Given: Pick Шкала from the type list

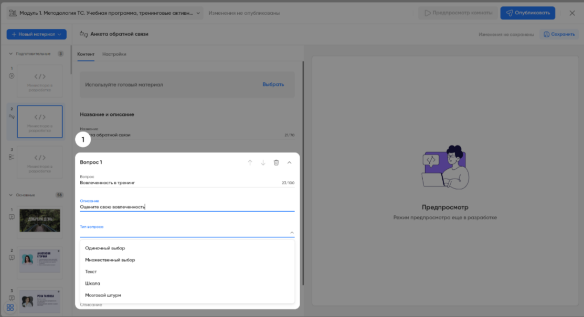Looking at the screenshot, I should point(92,283).
